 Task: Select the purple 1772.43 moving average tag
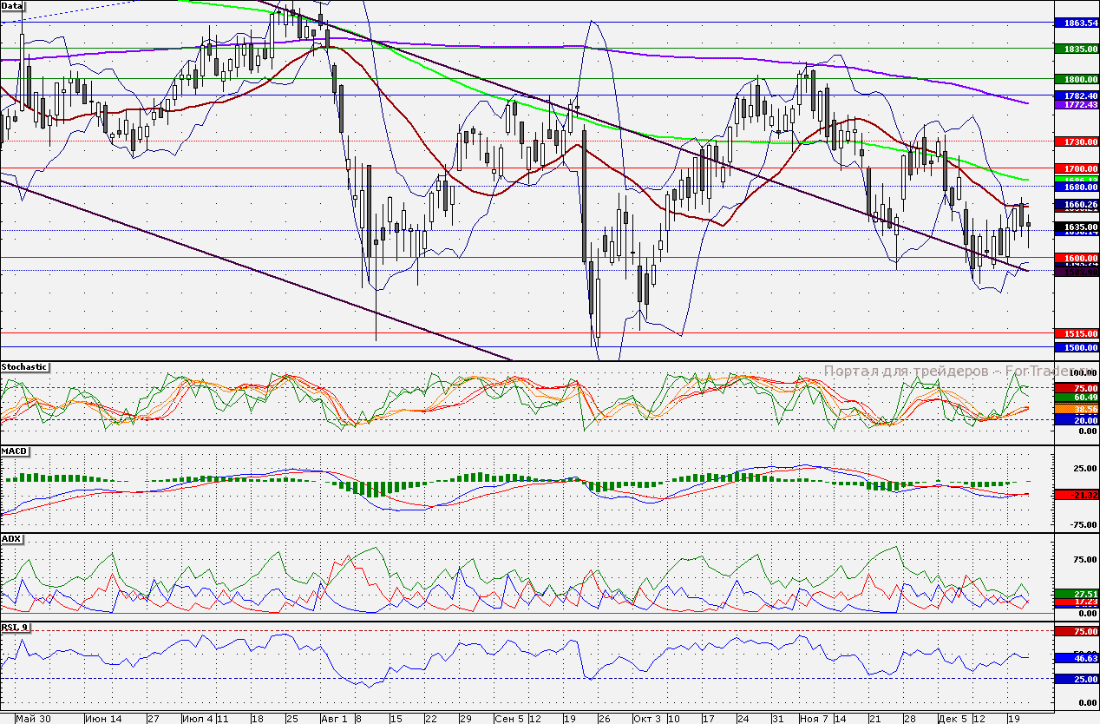1075,104
